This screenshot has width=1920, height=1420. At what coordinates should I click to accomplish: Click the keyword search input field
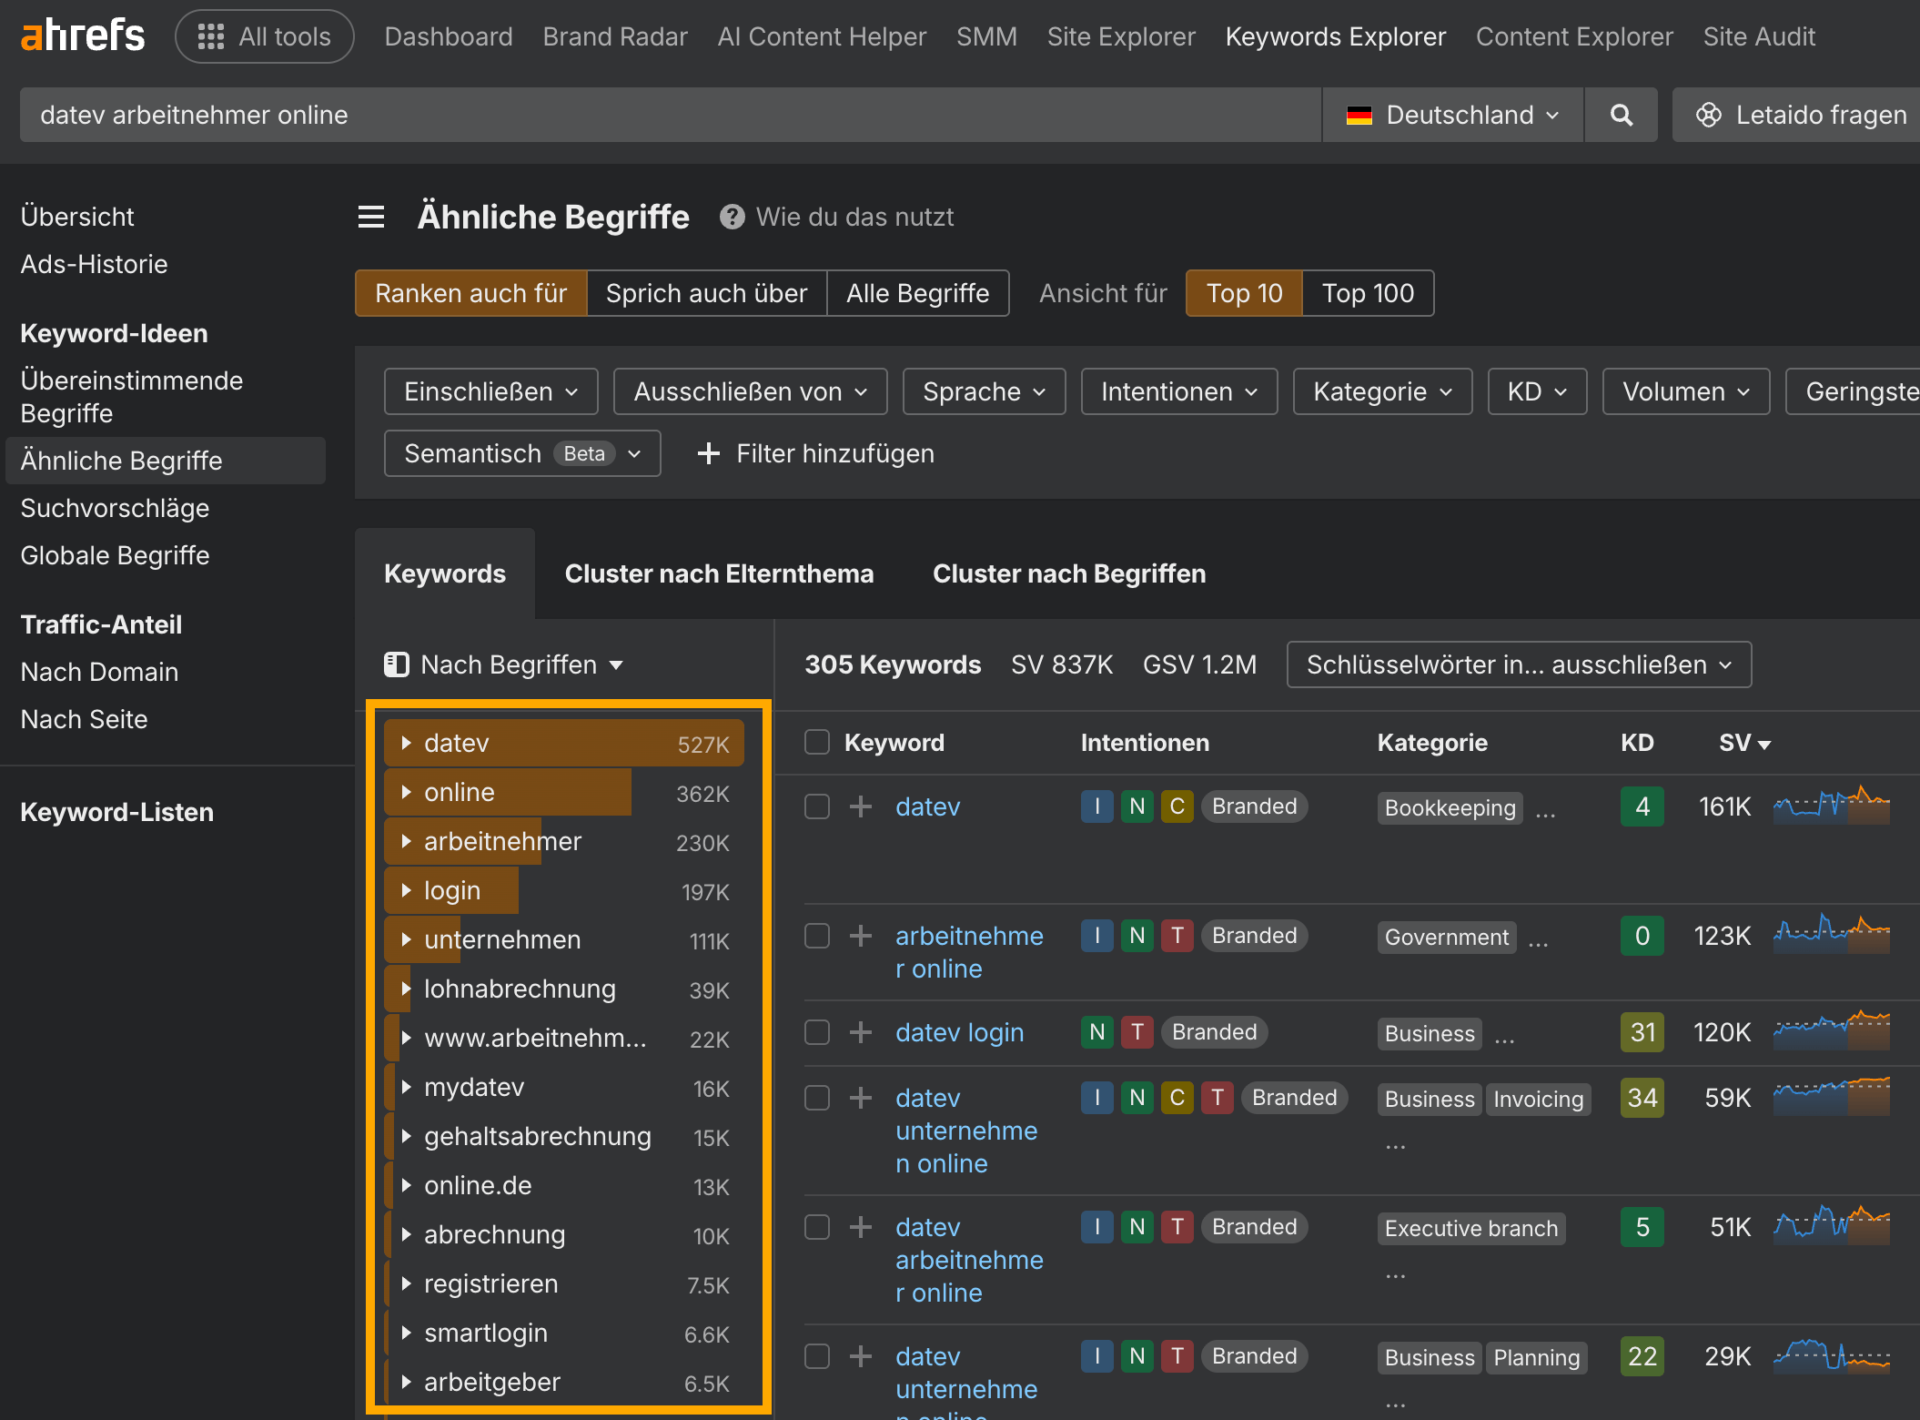point(670,115)
